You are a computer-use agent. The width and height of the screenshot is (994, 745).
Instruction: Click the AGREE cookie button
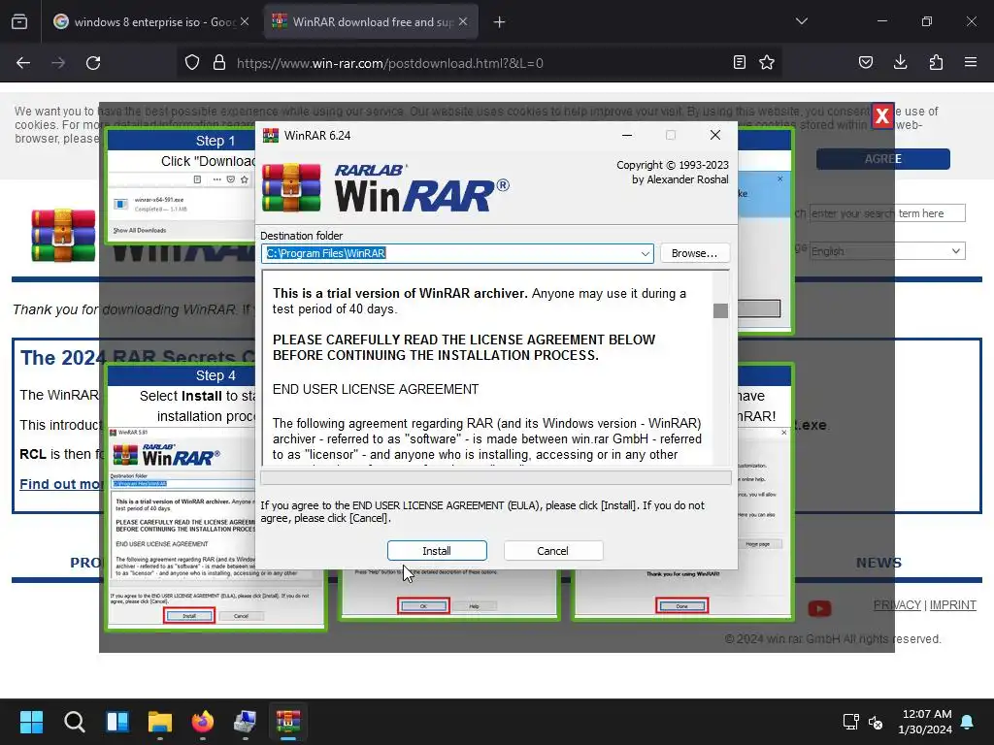pos(882,159)
